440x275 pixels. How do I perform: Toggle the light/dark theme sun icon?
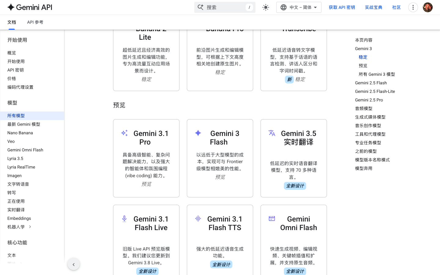(266, 7)
